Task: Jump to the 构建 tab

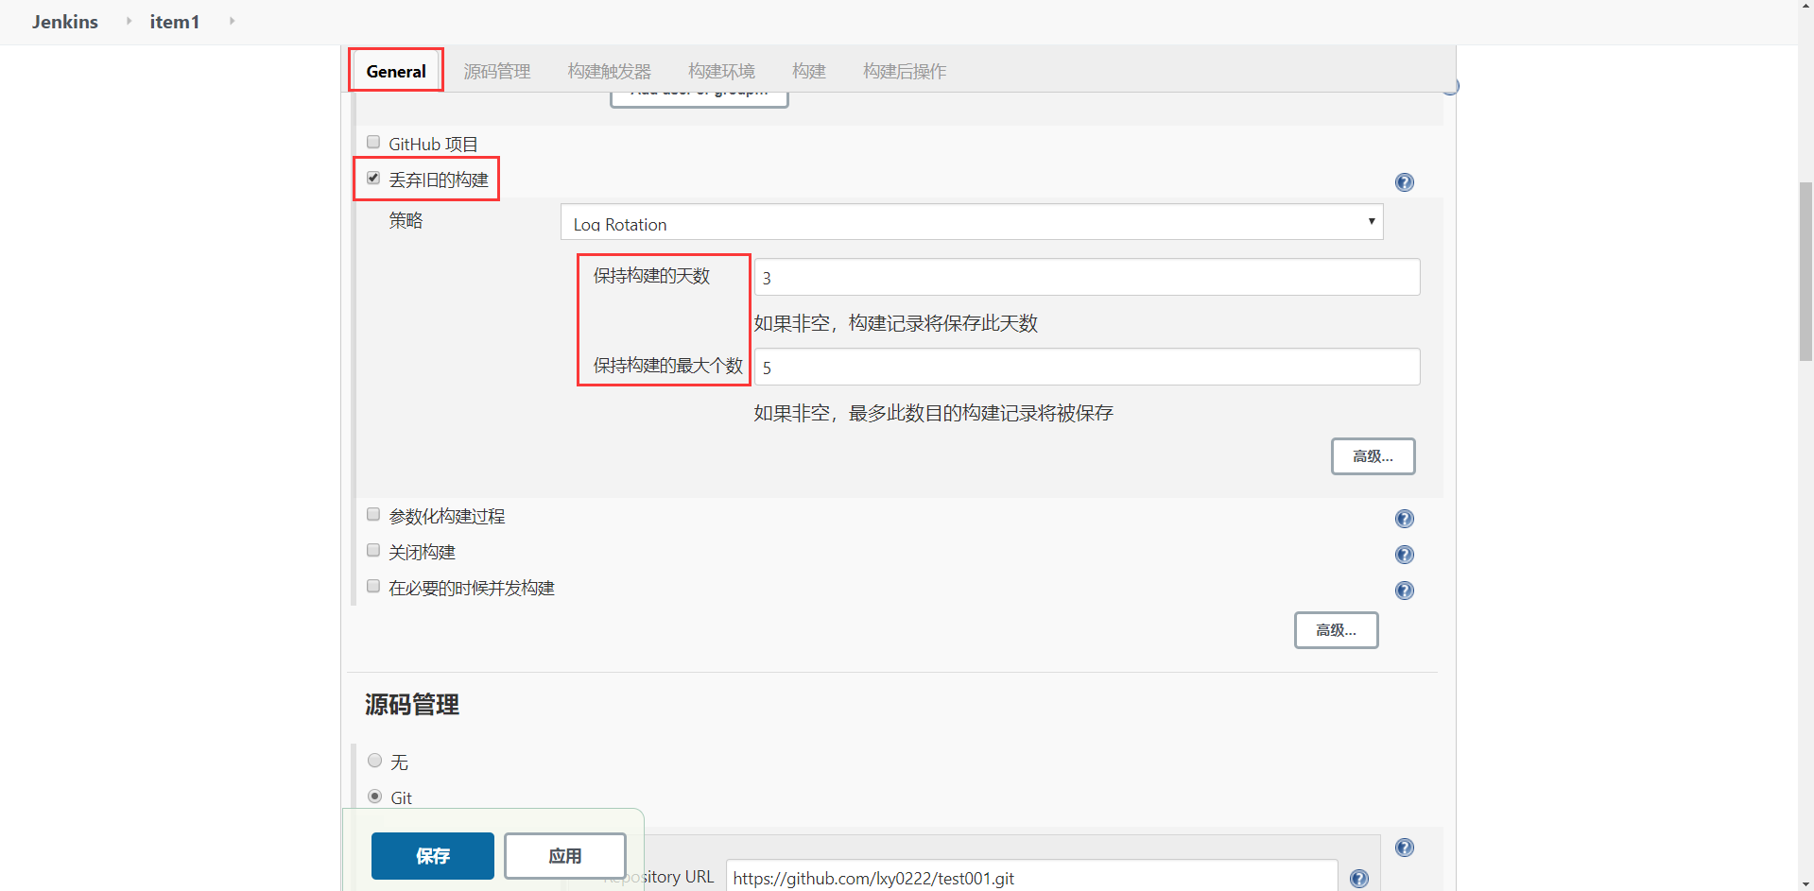Action: 809,71
